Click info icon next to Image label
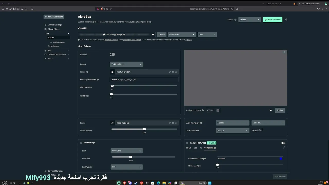This screenshot has width=329, height=185. 87,72
